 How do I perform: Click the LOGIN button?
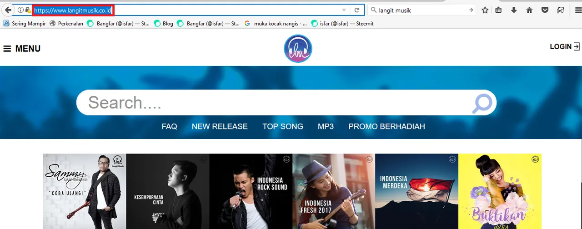(565, 46)
